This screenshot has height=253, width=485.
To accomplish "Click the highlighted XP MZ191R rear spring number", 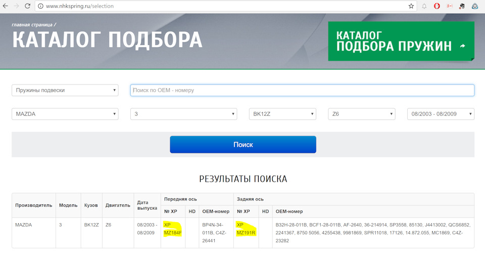I will click(x=246, y=229).
